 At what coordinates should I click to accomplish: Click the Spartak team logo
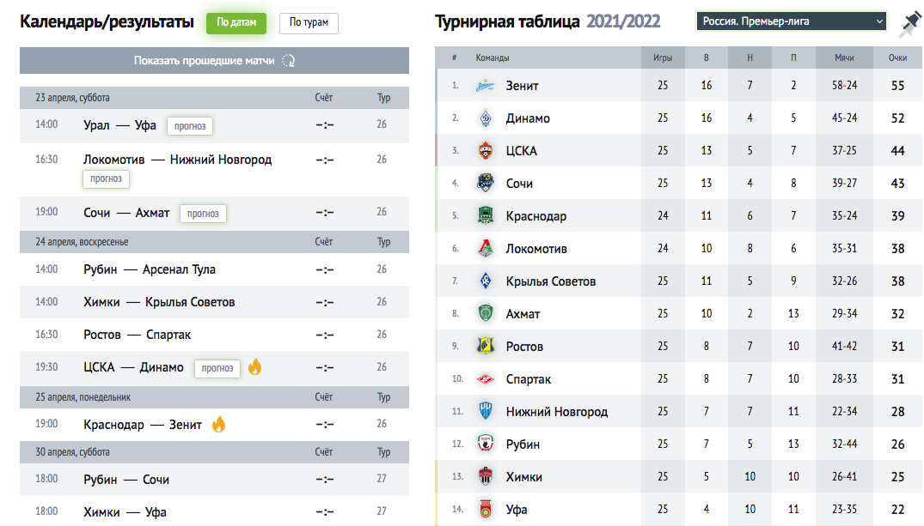click(485, 379)
